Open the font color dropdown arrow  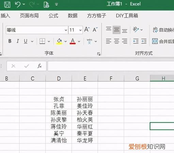pyautogui.click(x=79, y=41)
